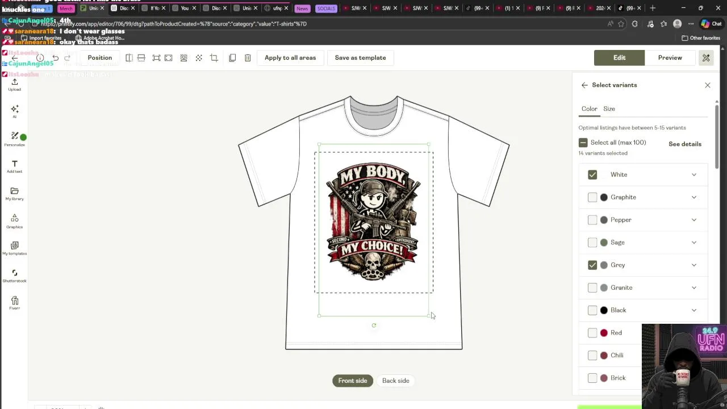Check the Graphite color variant
The image size is (727, 409).
pos(592,197)
